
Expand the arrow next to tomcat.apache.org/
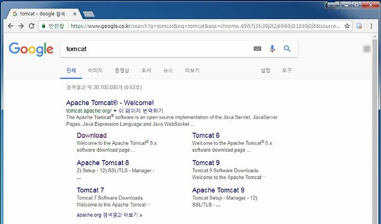point(115,111)
